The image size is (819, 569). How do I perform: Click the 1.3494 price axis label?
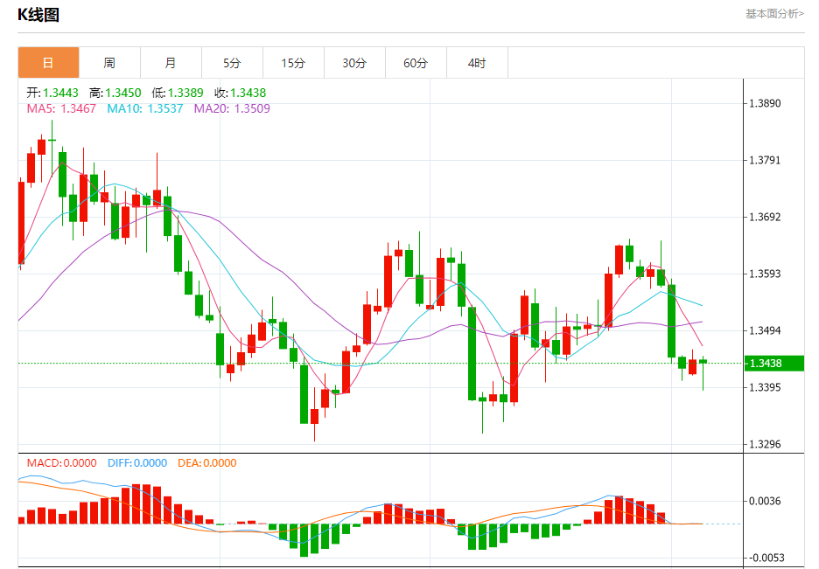[x=766, y=330]
